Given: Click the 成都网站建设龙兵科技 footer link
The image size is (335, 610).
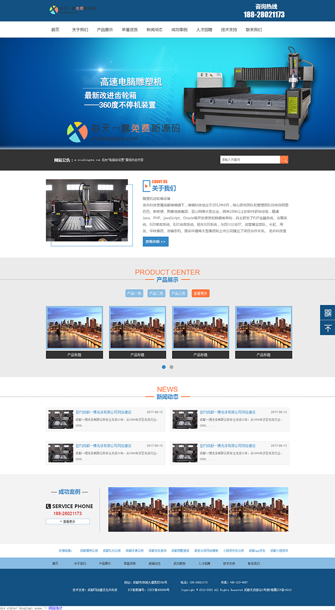Looking at the screenshot, I should pyautogui.click(x=103, y=590).
